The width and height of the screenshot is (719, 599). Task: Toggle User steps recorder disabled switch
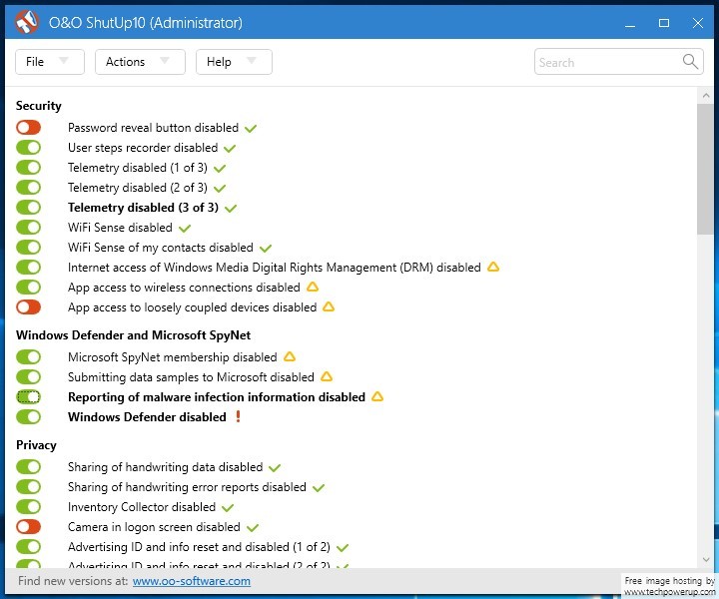[28, 148]
